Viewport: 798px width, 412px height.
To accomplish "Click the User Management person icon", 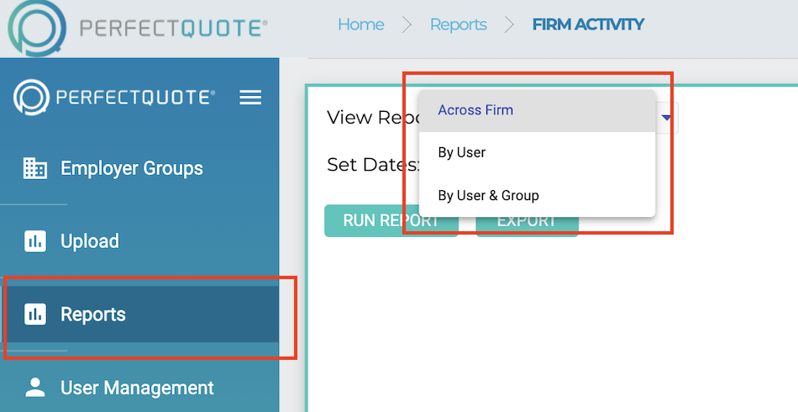I will tap(35, 388).
